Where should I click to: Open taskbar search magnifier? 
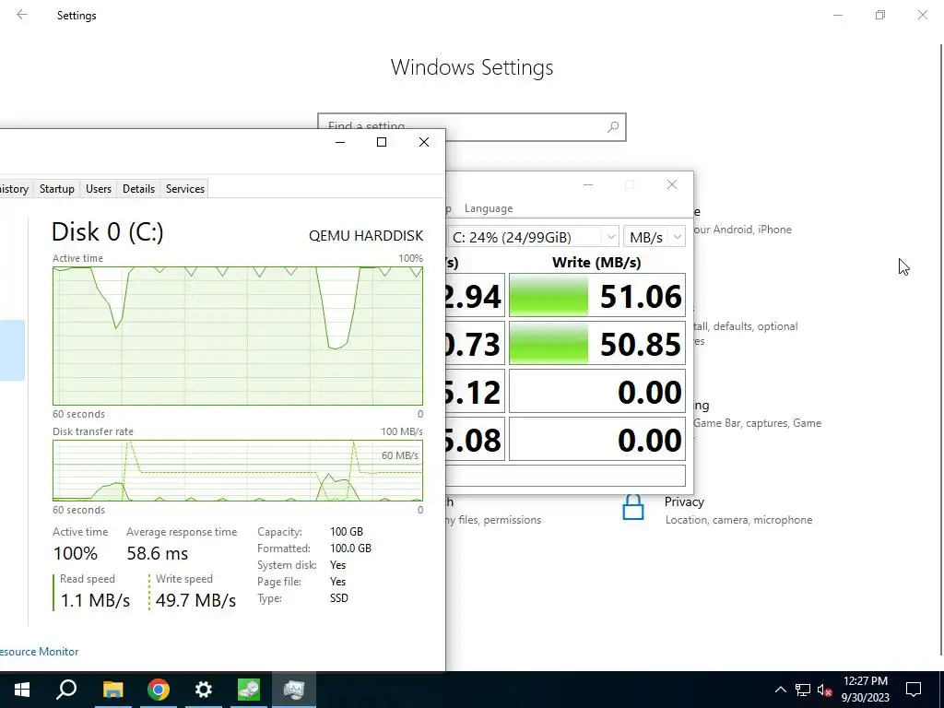pyautogui.click(x=66, y=690)
